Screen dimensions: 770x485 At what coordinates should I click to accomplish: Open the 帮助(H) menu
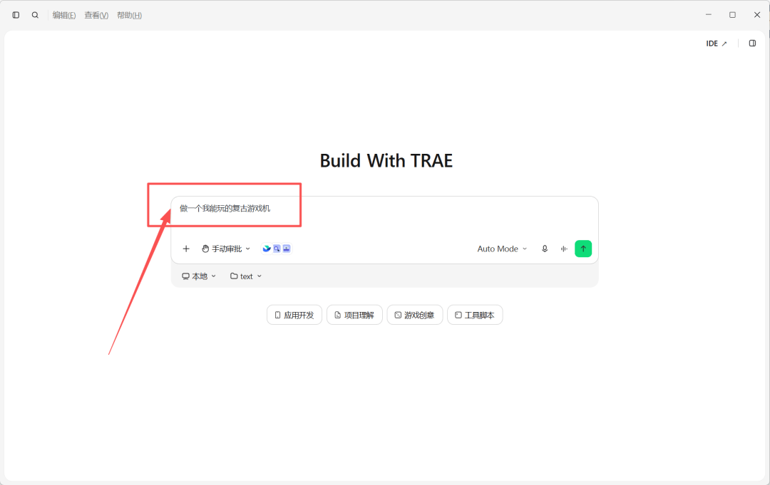coord(129,15)
